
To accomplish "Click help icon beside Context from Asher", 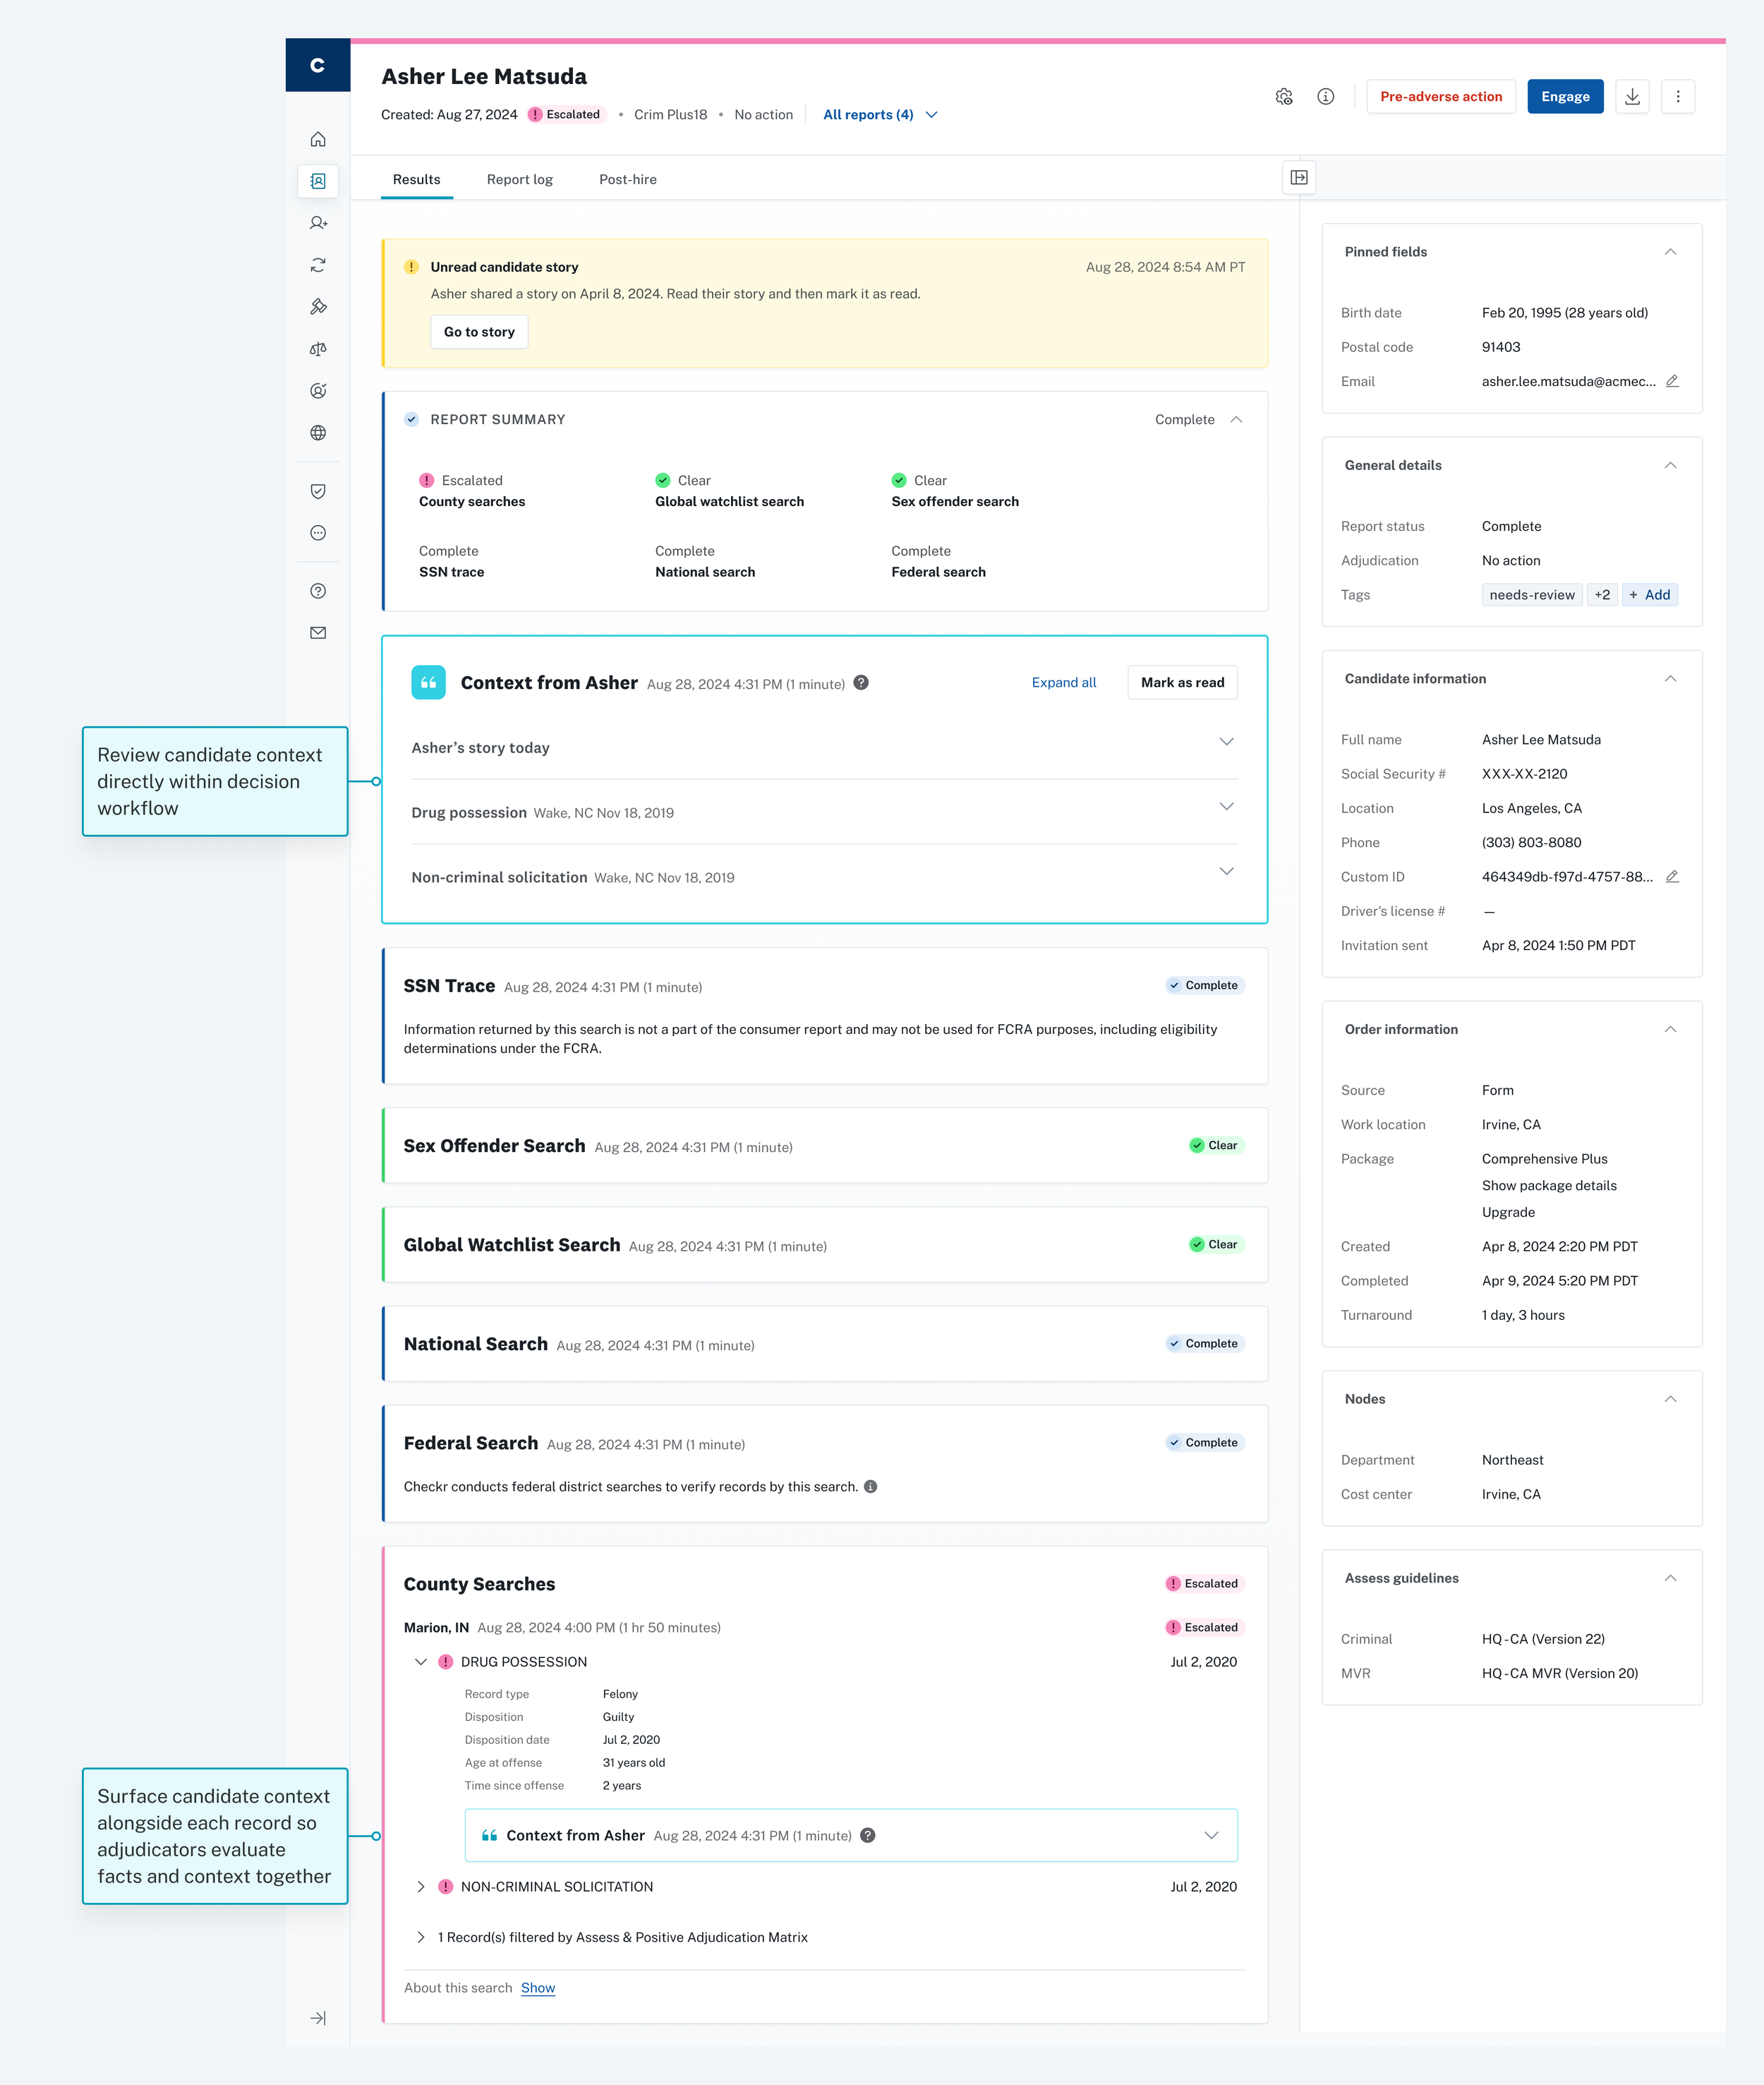I will tap(861, 683).
